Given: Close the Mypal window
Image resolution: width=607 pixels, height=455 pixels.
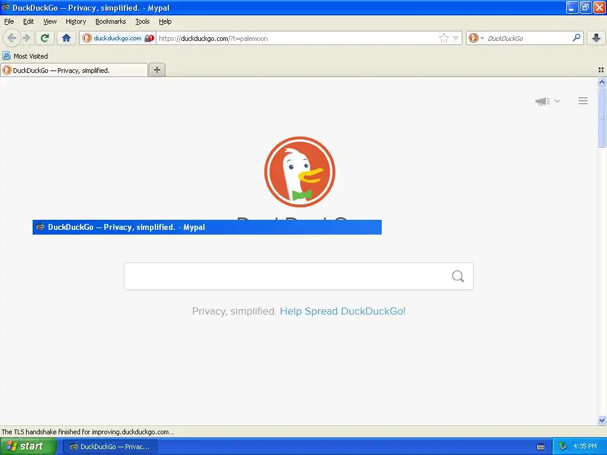Looking at the screenshot, I should 599,7.
